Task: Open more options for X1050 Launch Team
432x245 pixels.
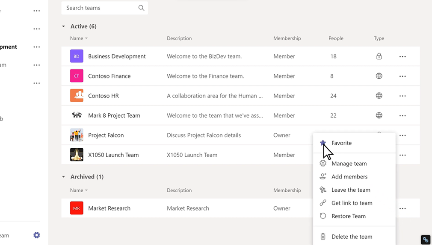Action: coord(402,155)
